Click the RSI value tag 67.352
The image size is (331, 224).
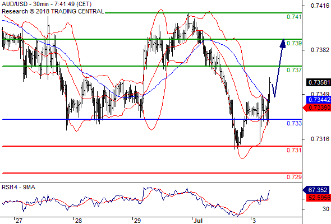[316, 190]
